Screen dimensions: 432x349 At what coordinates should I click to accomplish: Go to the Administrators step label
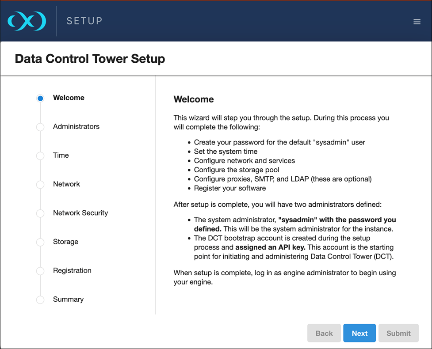pyautogui.click(x=76, y=127)
